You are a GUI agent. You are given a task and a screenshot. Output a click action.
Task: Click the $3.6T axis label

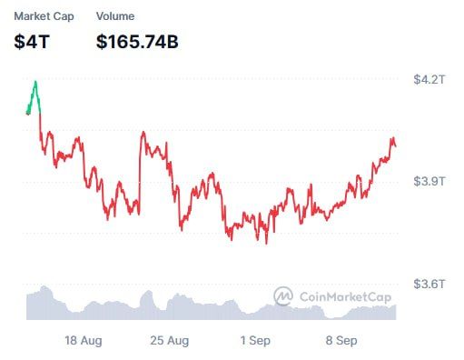click(x=429, y=284)
